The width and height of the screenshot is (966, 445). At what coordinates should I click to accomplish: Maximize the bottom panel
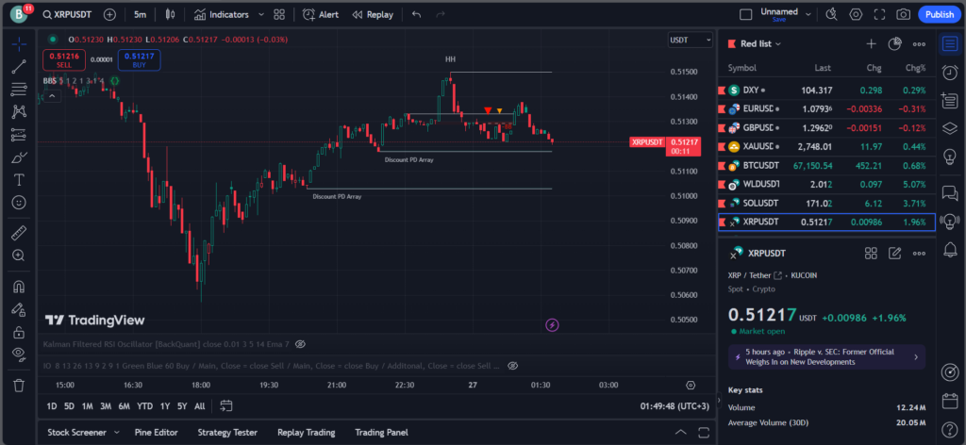[x=704, y=432]
